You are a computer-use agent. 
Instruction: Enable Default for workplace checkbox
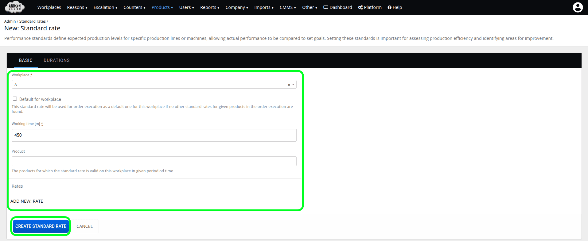pyautogui.click(x=15, y=99)
